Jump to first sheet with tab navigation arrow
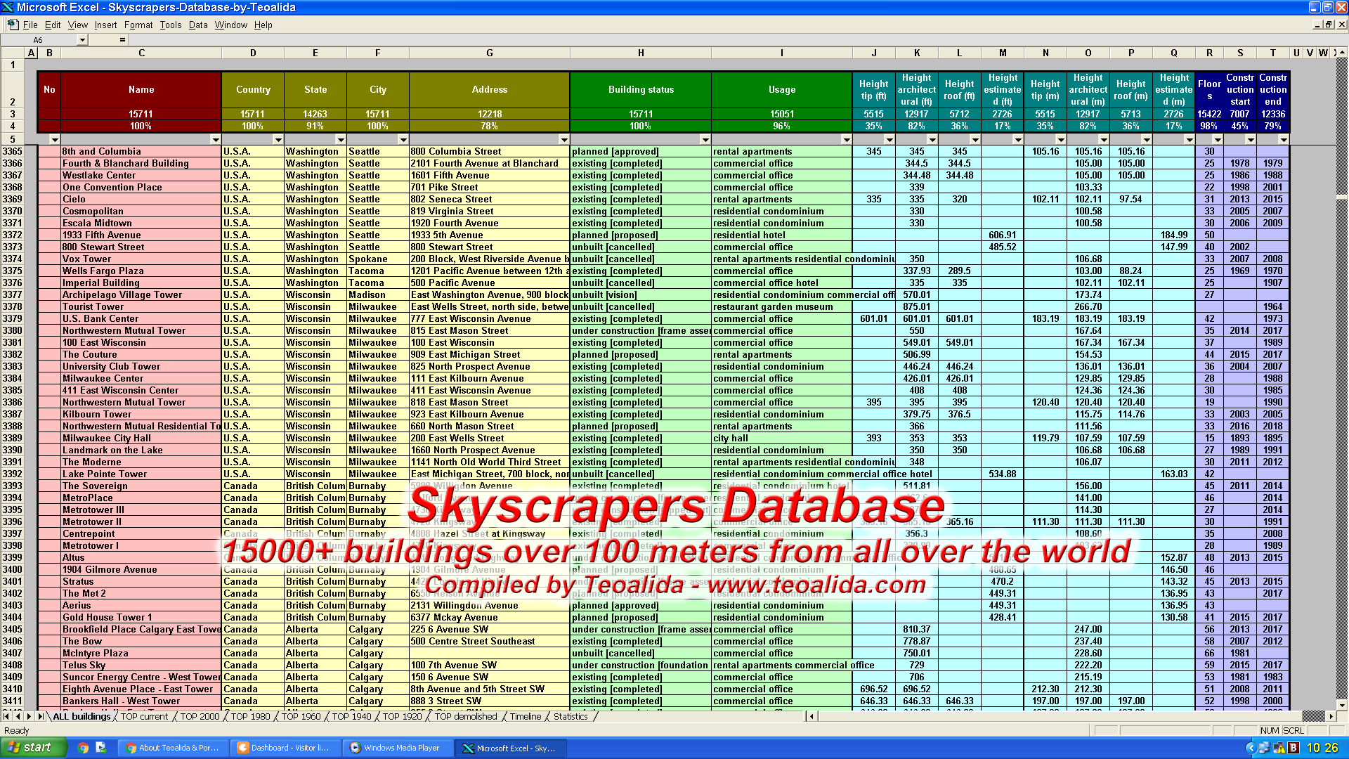 (6, 717)
